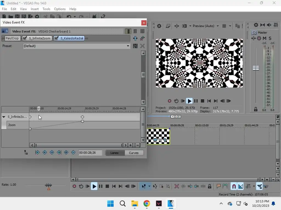Solo the Master bus with S
The width and height of the screenshot is (281, 210).
click(x=270, y=38)
